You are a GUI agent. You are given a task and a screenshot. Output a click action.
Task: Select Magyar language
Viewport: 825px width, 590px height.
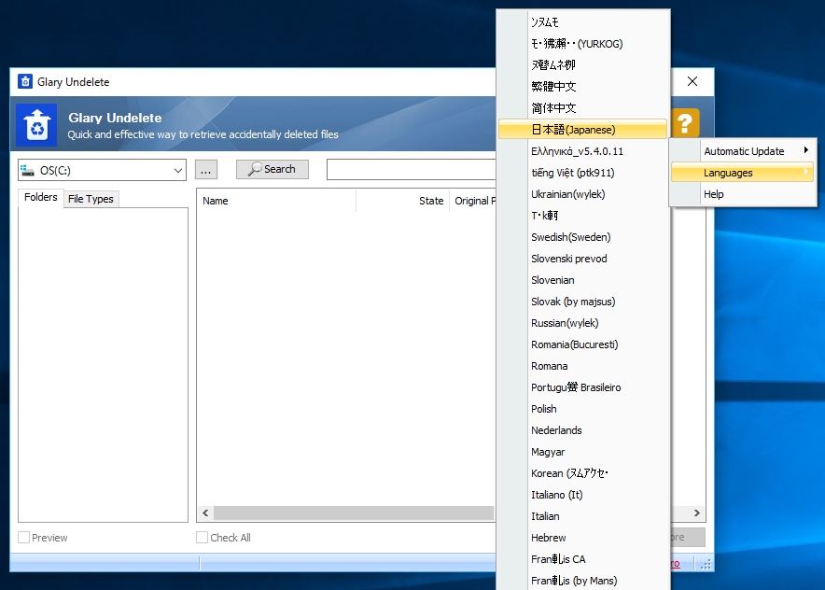(x=583, y=452)
